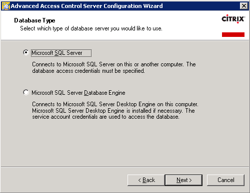Choose the Microsoft SQL Server Database Engine radio button
The image size is (250, 193).
coord(26,92)
